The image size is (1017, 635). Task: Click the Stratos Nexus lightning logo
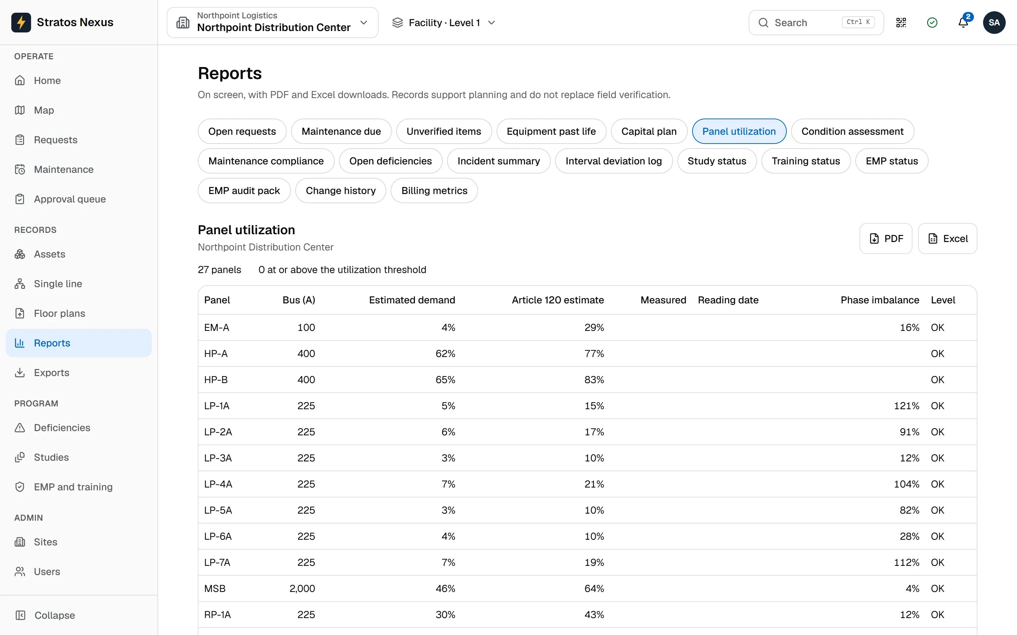point(21,22)
